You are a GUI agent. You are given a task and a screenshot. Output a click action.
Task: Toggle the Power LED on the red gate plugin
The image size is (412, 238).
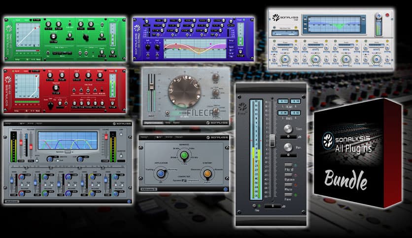pyautogui.click(x=116, y=71)
